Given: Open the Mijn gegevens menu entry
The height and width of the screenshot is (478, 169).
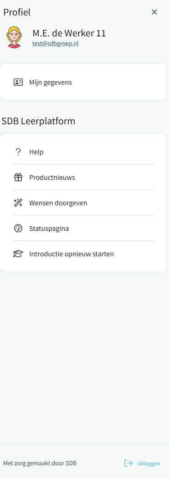Looking at the screenshot, I should (x=83, y=82).
